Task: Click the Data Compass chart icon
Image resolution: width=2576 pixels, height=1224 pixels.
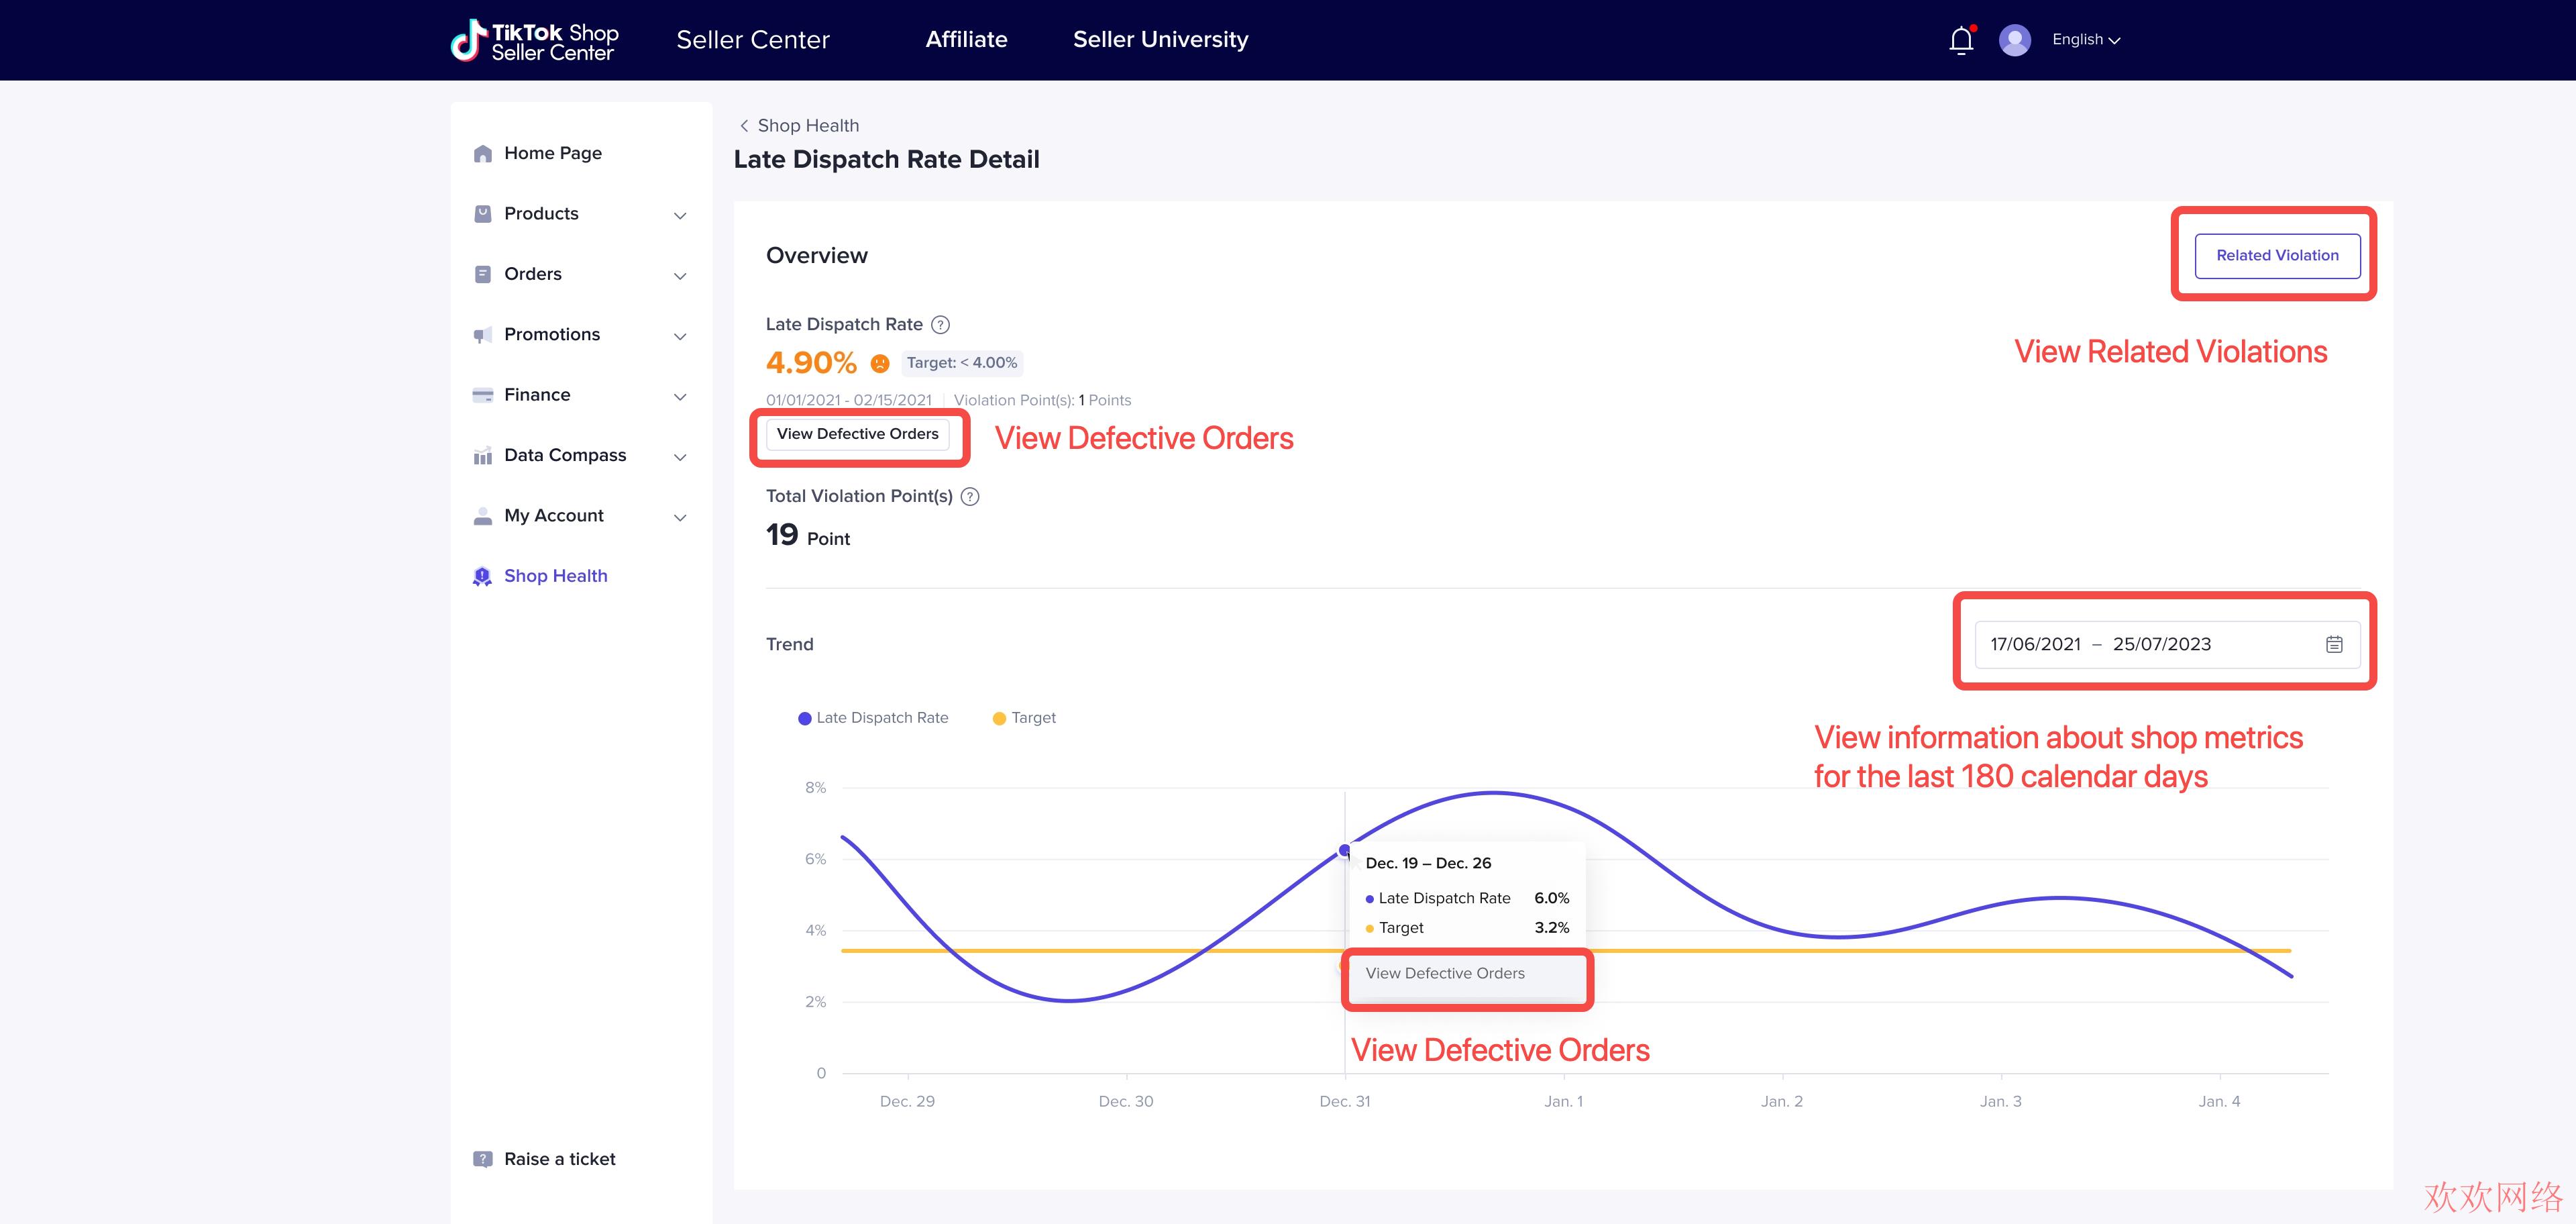Action: click(x=483, y=455)
